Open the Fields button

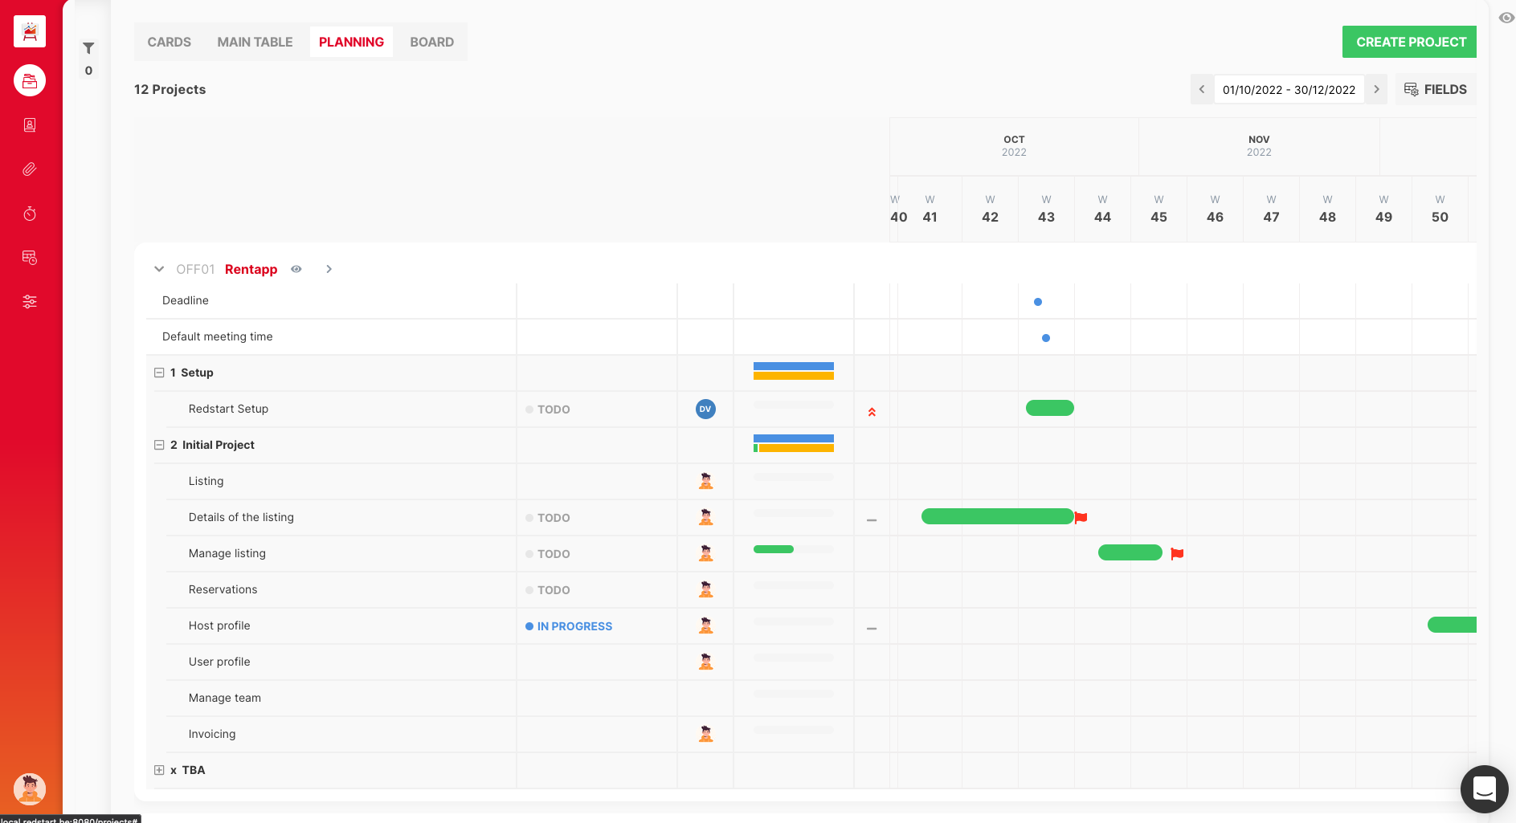point(1436,89)
